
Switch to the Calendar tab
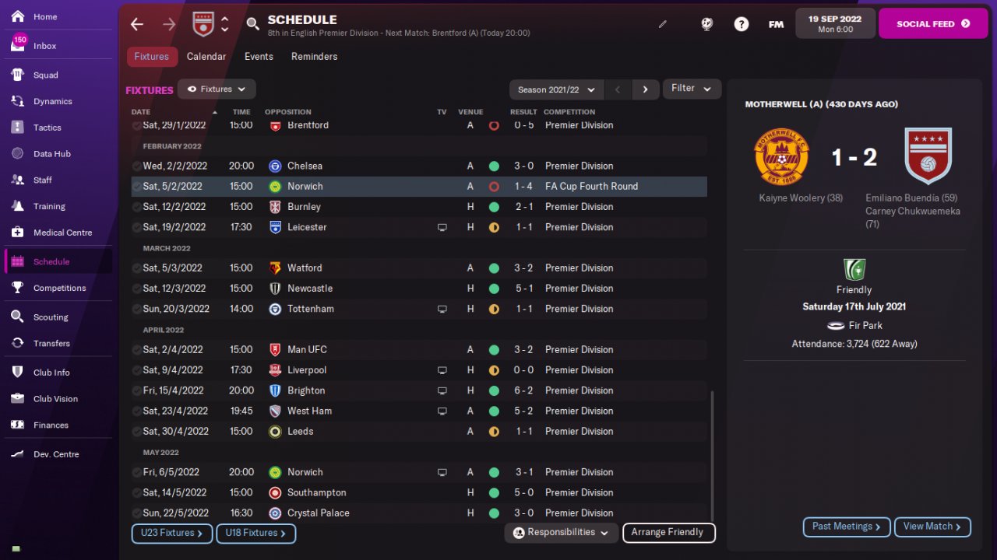(x=206, y=57)
